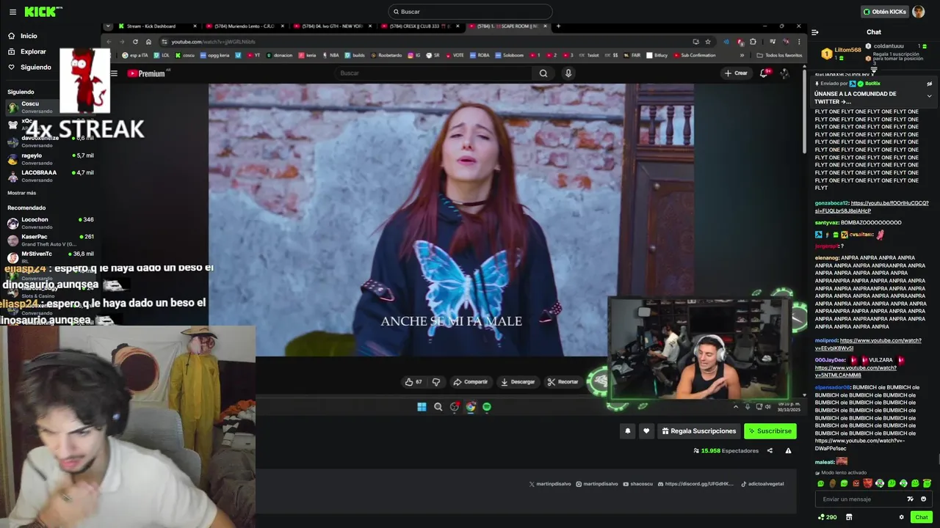Open shacoscu YouTube channel link

(638, 484)
